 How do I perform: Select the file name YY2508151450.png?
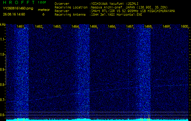(18, 8)
